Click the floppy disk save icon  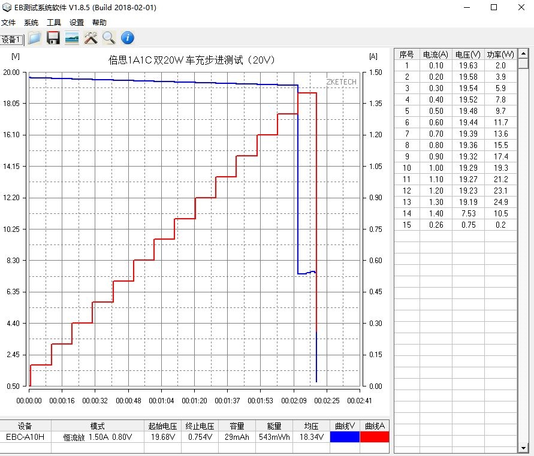(x=53, y=38)
